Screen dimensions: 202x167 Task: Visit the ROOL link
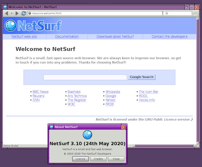143,96
